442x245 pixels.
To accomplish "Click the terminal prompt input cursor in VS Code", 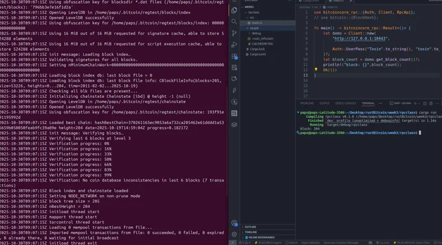I will tap(420, 133).
